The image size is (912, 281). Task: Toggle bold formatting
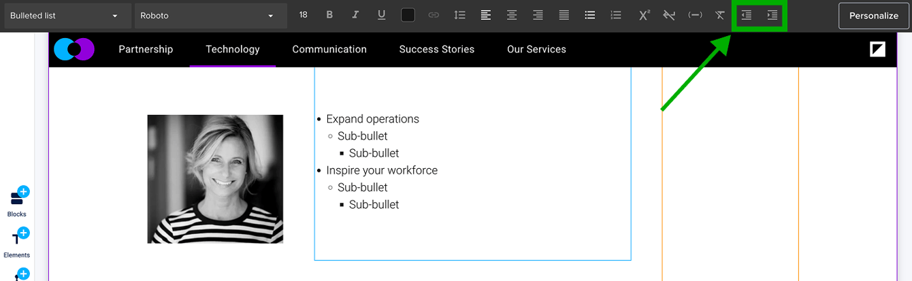329,15
